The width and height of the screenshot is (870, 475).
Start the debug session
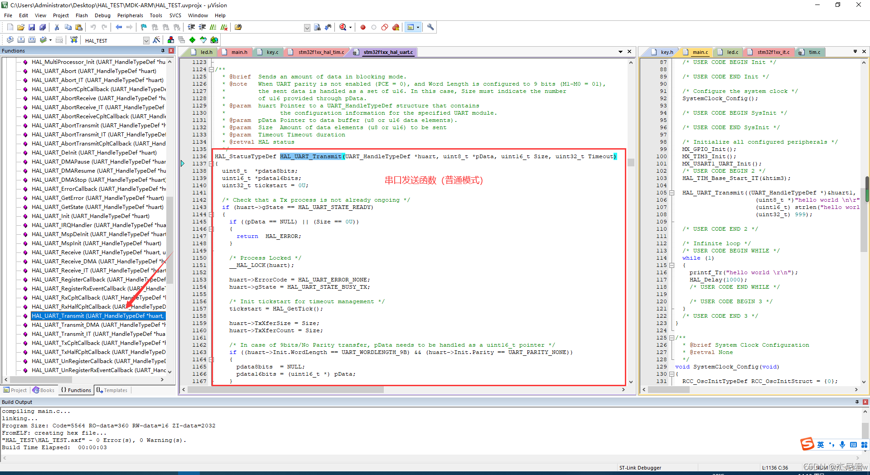tap(343, 27)
